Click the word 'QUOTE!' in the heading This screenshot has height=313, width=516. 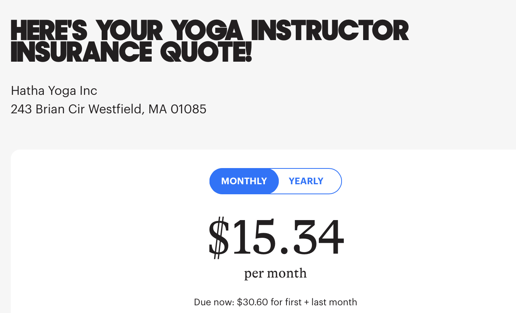206,52
